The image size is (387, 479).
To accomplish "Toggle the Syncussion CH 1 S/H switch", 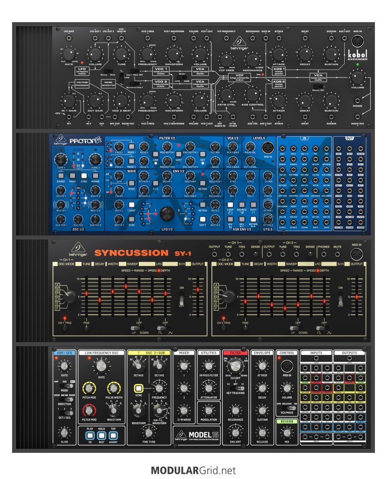I will point(182,298).
